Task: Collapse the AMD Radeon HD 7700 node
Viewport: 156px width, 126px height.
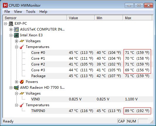Action: (11, 88)
